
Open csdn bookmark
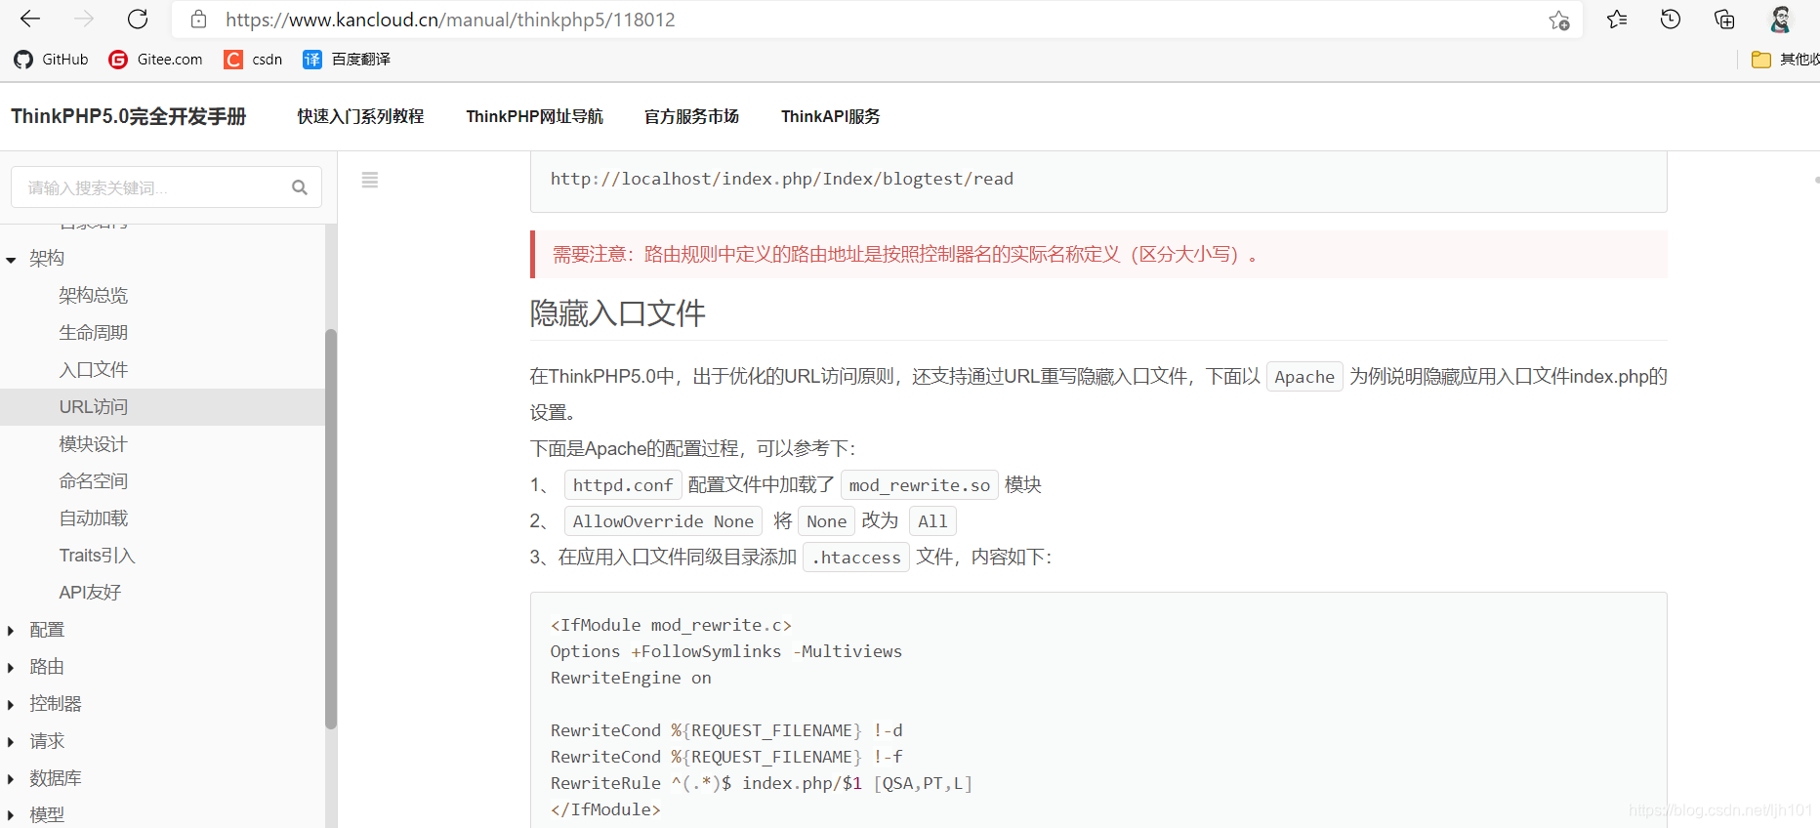[x=253, y=60]
